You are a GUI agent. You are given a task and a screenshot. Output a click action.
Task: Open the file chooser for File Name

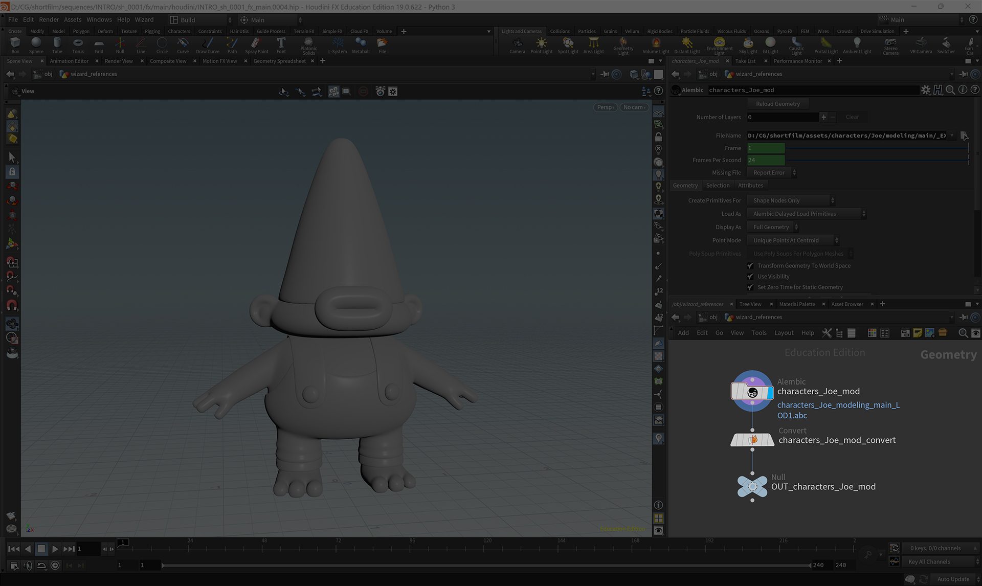[x=964, y=136]
